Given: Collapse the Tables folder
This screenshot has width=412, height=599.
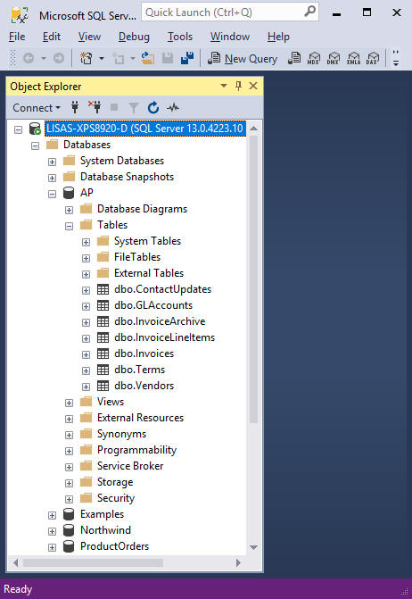Looking at the screenshot, I should tap(69, 226).
